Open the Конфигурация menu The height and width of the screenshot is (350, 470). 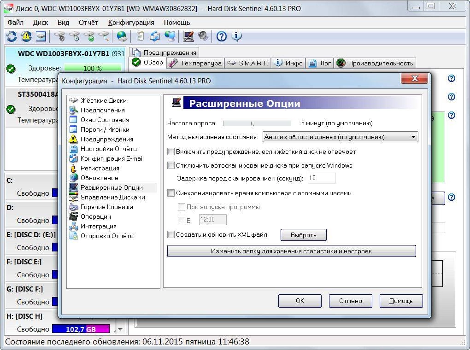click(131, 23)
